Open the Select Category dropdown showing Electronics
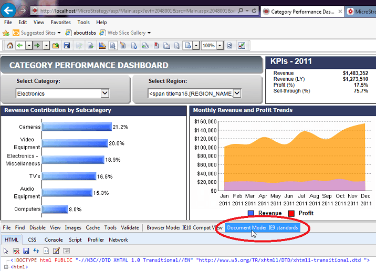 pos(105,93)
